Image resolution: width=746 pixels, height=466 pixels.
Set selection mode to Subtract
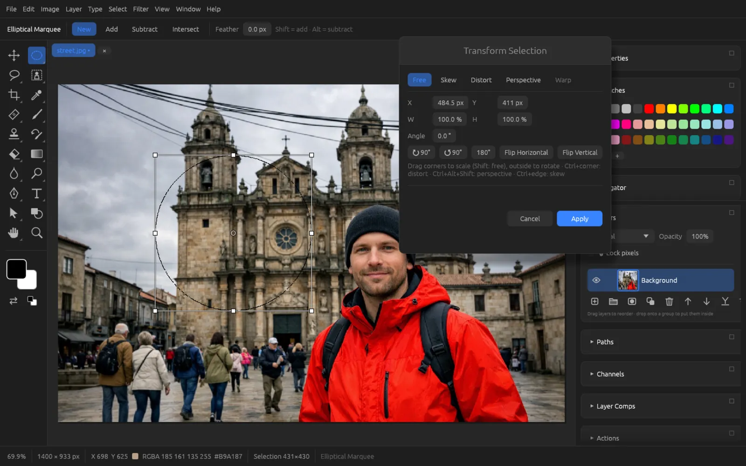145,29
